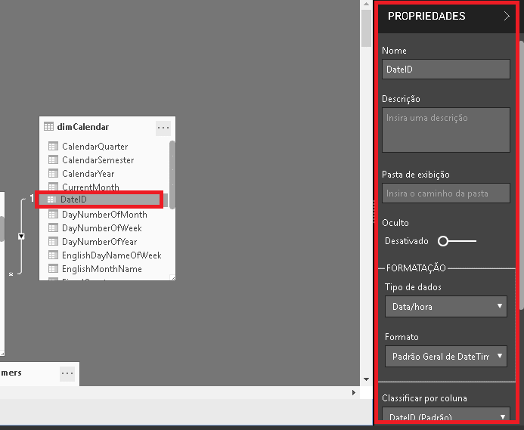Select the EnglishMonthName field

102,269
